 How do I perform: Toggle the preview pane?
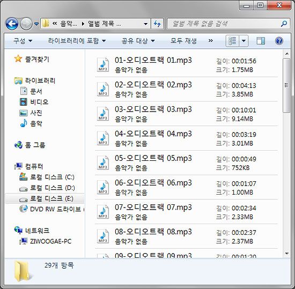(x=261, y=41)
